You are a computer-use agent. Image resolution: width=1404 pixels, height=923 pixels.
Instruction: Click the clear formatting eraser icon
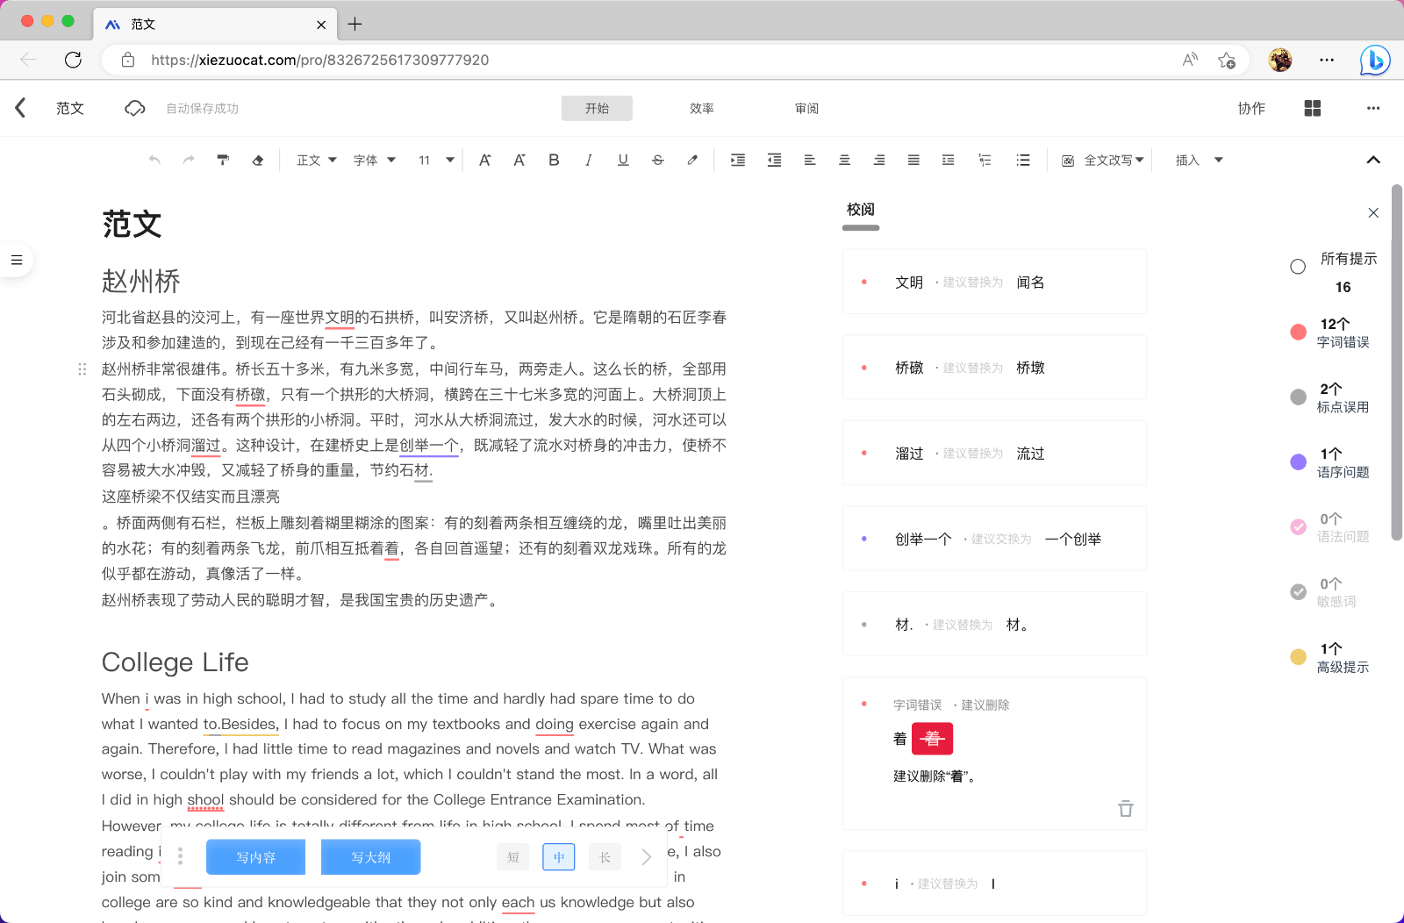click(257, 160)
